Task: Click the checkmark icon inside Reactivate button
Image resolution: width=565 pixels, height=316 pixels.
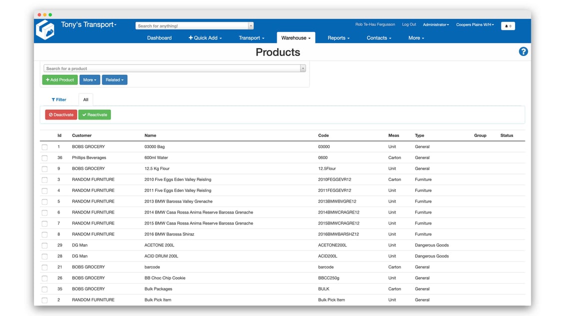Action: (84, 114)
